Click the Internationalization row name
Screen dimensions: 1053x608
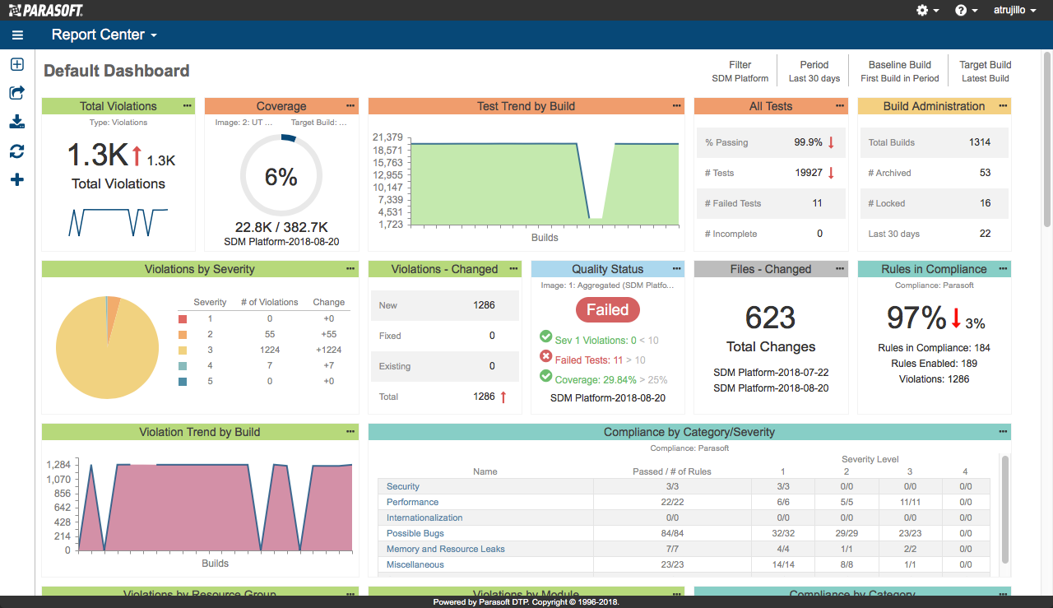point(424,517)
